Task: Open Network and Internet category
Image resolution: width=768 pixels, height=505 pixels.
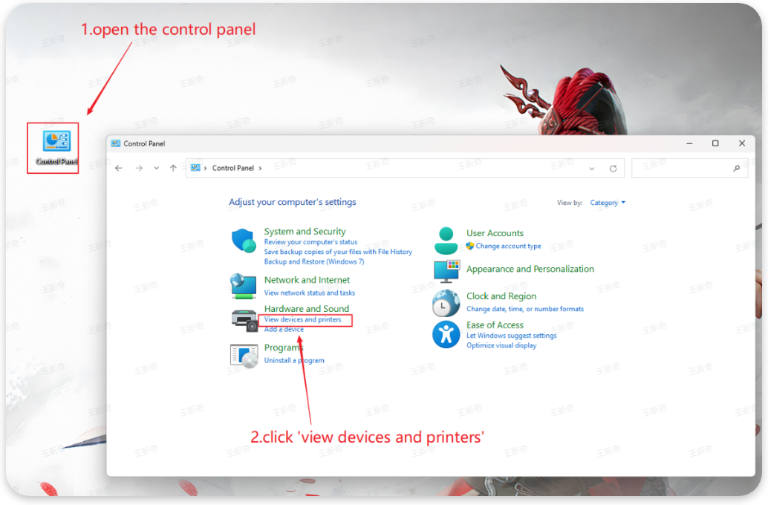Action: 307,280
